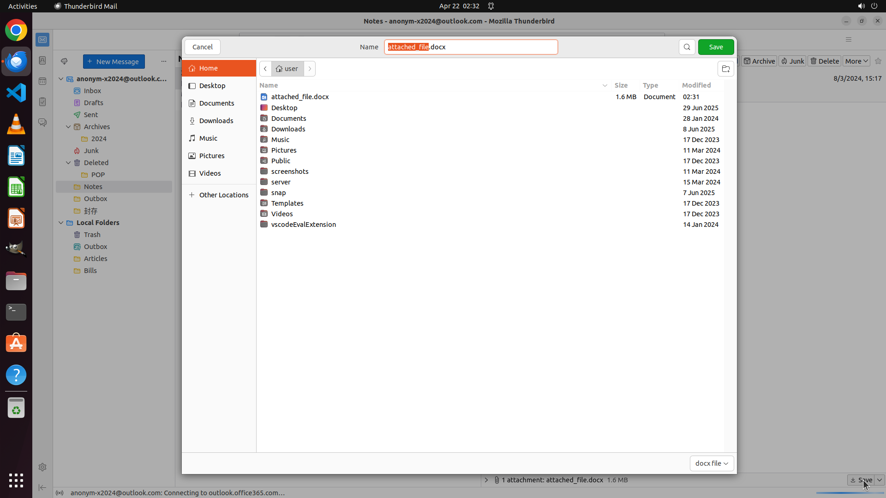Open Address Book in Thunderbird spaces bar
Image resolution: width=886 pixels, height=498 pixels.
coord(42,60)
